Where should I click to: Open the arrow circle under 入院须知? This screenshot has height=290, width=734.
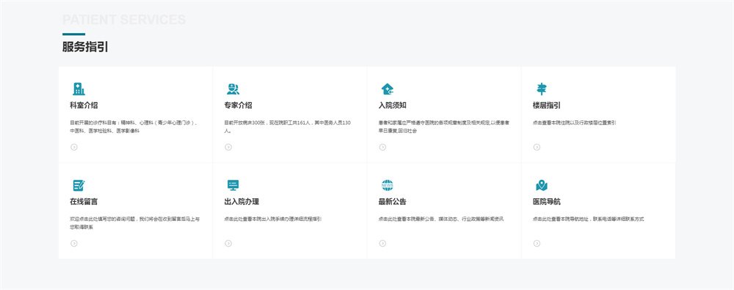tap(382, 147)
